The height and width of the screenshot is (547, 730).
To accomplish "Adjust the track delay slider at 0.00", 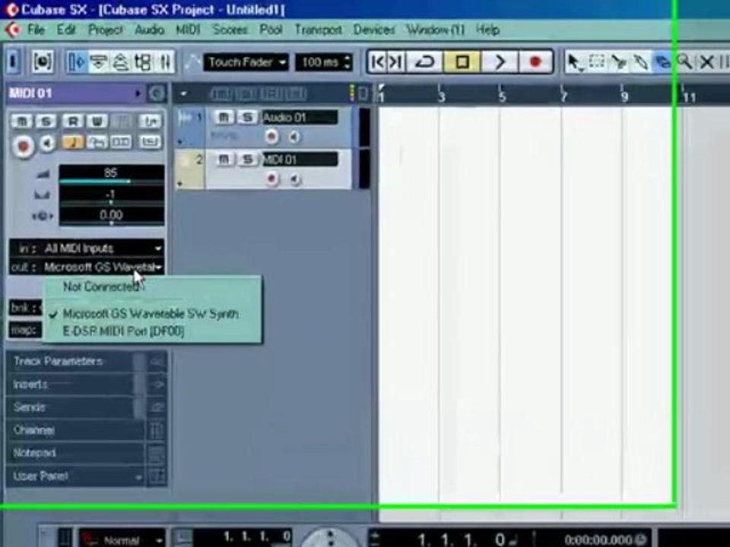I will [111, 216].
